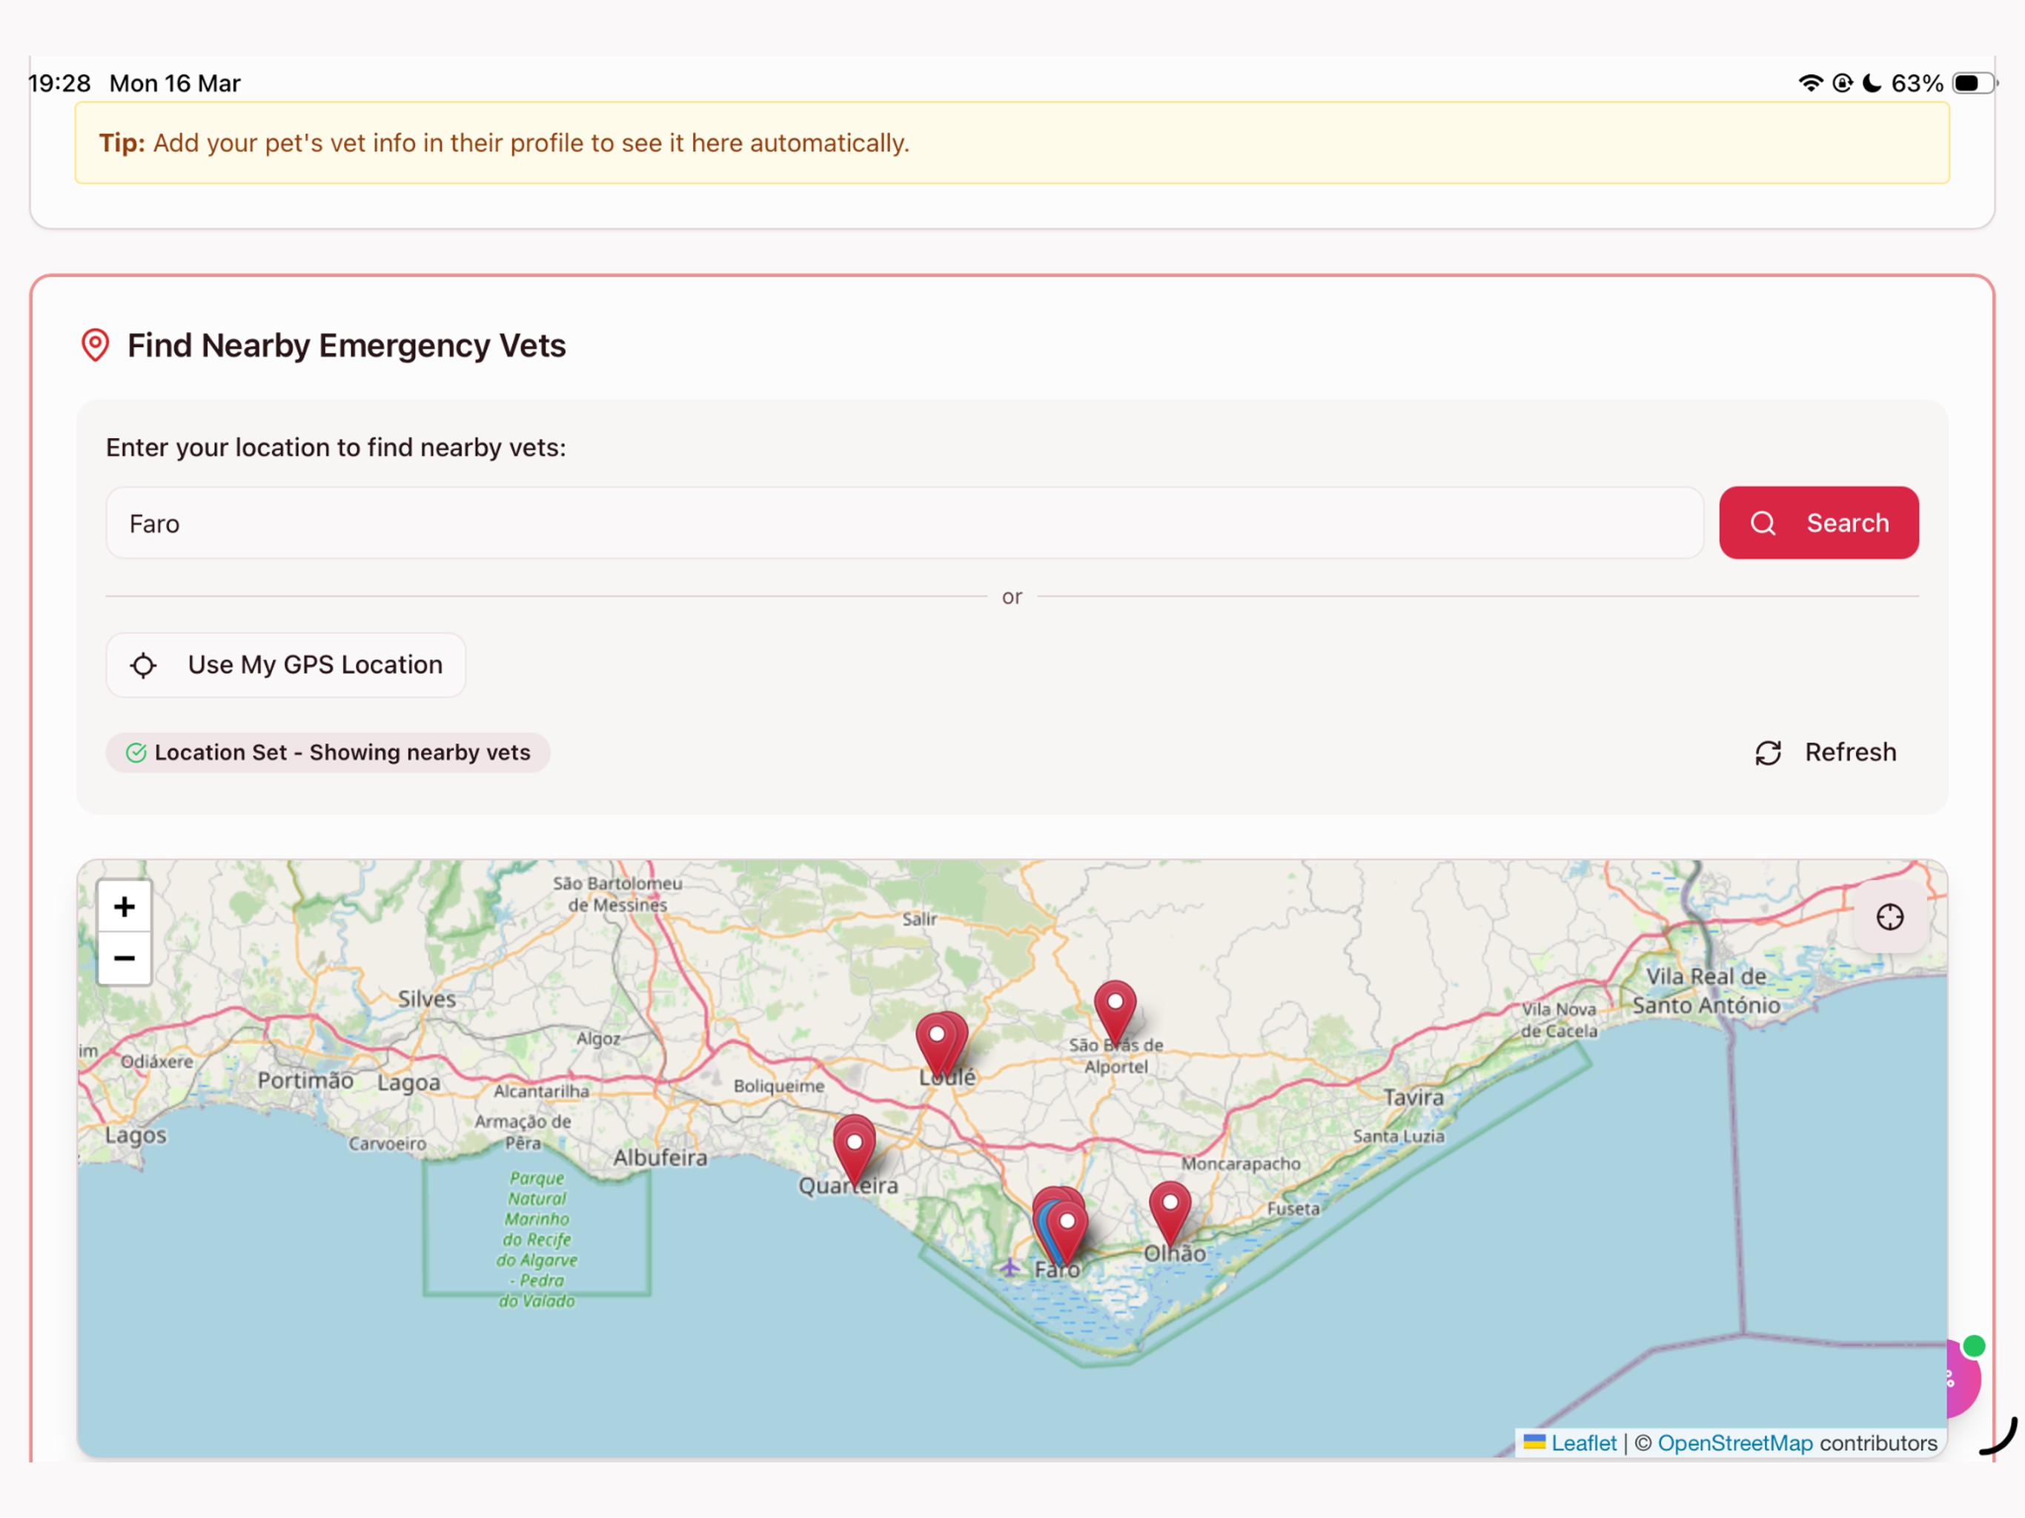Image resolution: width=2025 pixels, height=1518 pixels.
Task: Click the Algoz map label
Action: (598, 1038)
